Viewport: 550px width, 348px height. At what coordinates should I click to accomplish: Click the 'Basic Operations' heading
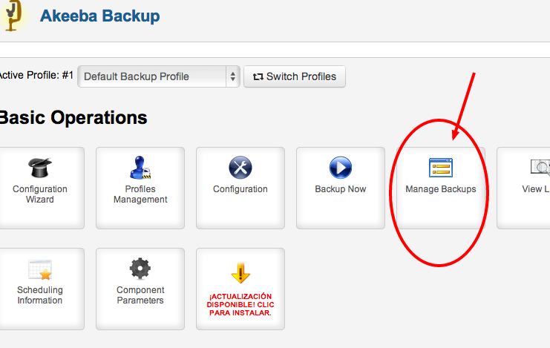73,117
